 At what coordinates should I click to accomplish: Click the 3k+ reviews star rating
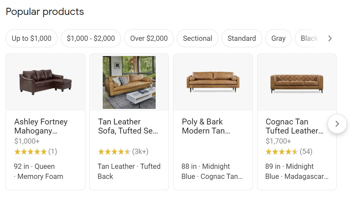pos(123,152)
